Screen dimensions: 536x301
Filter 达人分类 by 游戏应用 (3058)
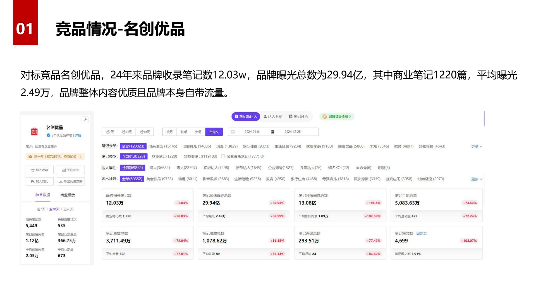pyautogui.click(x=399, y=179)
